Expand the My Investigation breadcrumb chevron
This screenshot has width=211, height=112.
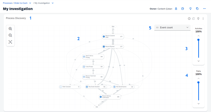tap(53, 3)
